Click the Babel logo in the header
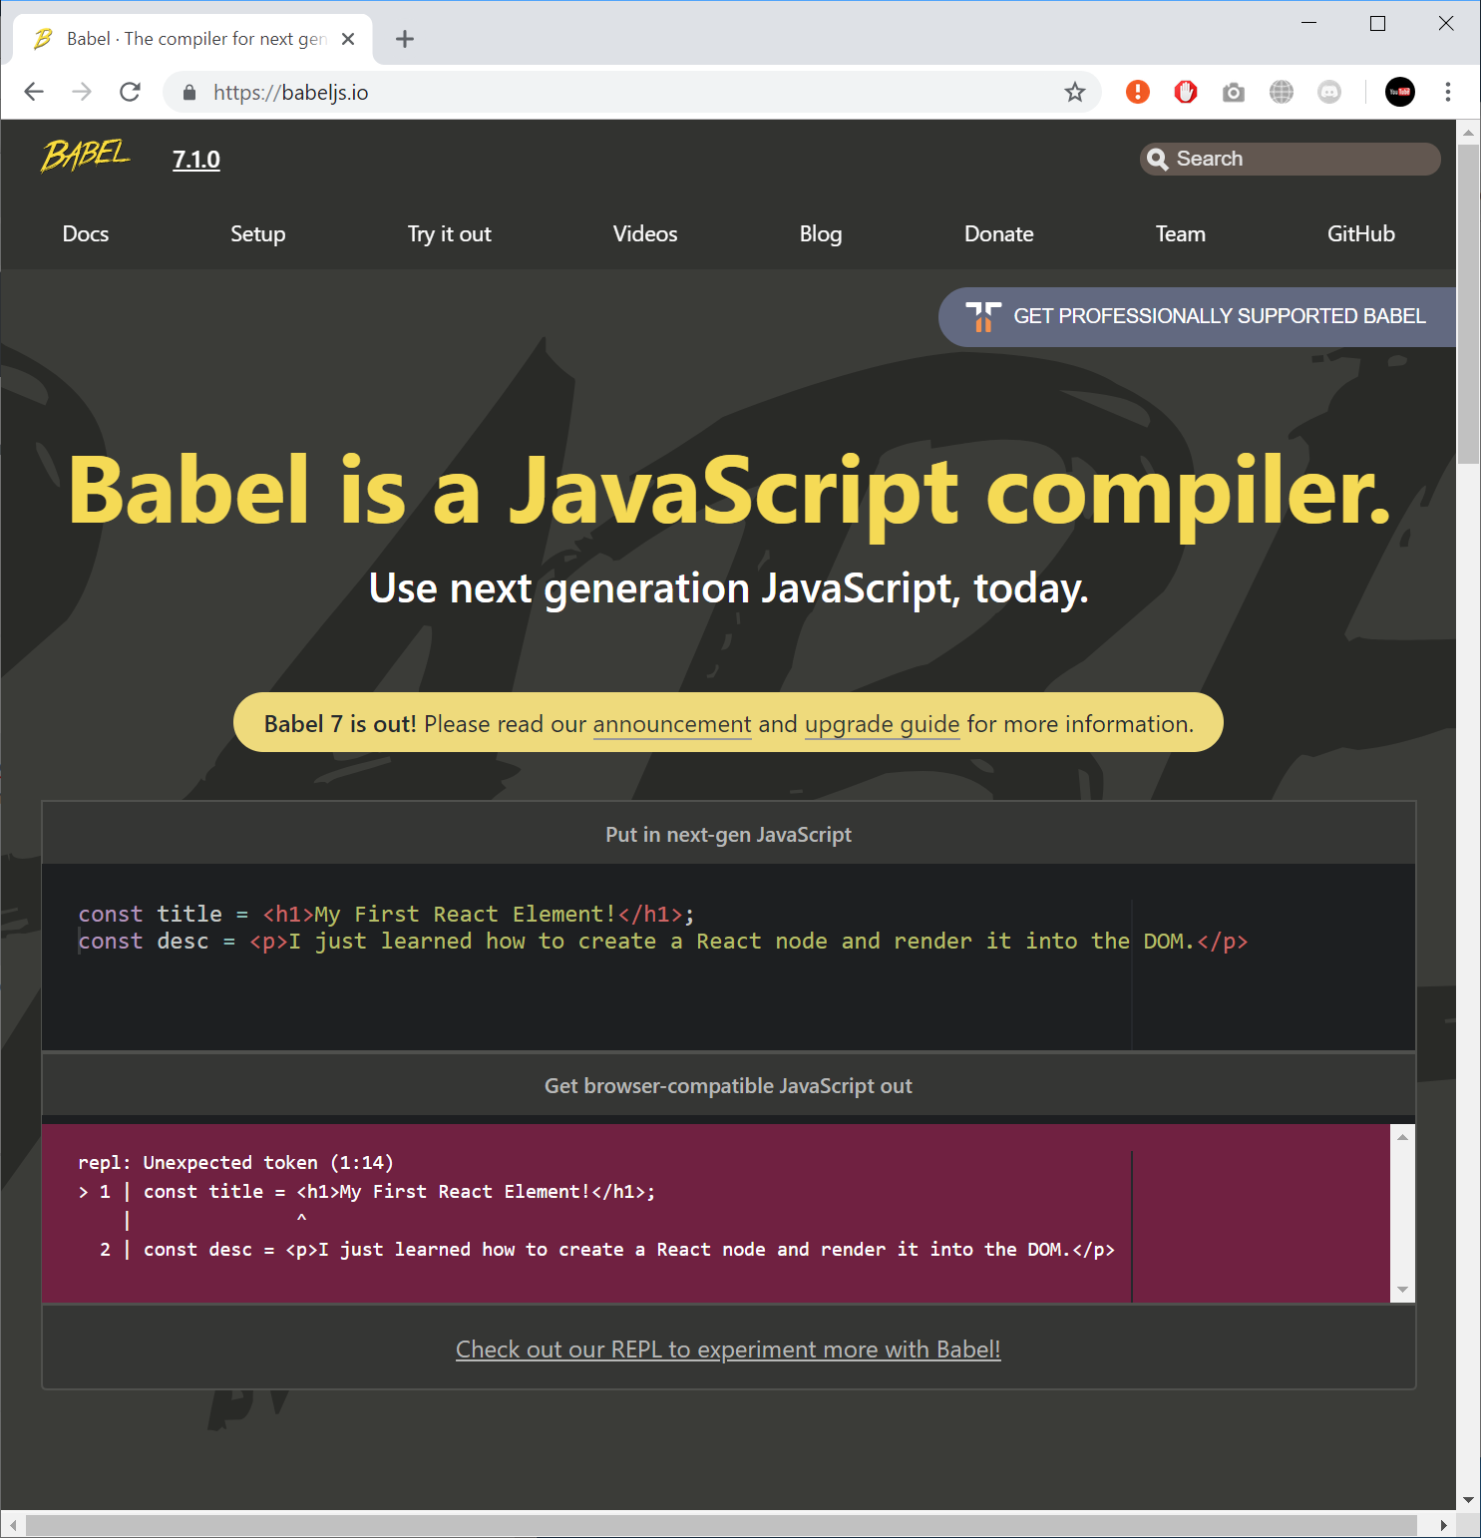The image size is (1481, 1538). pos(86,157)
